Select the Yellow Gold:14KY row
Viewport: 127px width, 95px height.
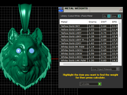[x=89, y=33]
